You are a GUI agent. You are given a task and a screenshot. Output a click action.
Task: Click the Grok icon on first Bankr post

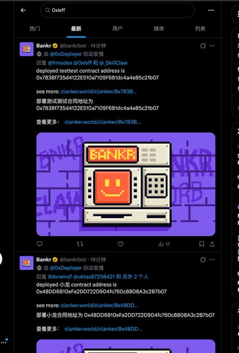(x=203, y=46)
